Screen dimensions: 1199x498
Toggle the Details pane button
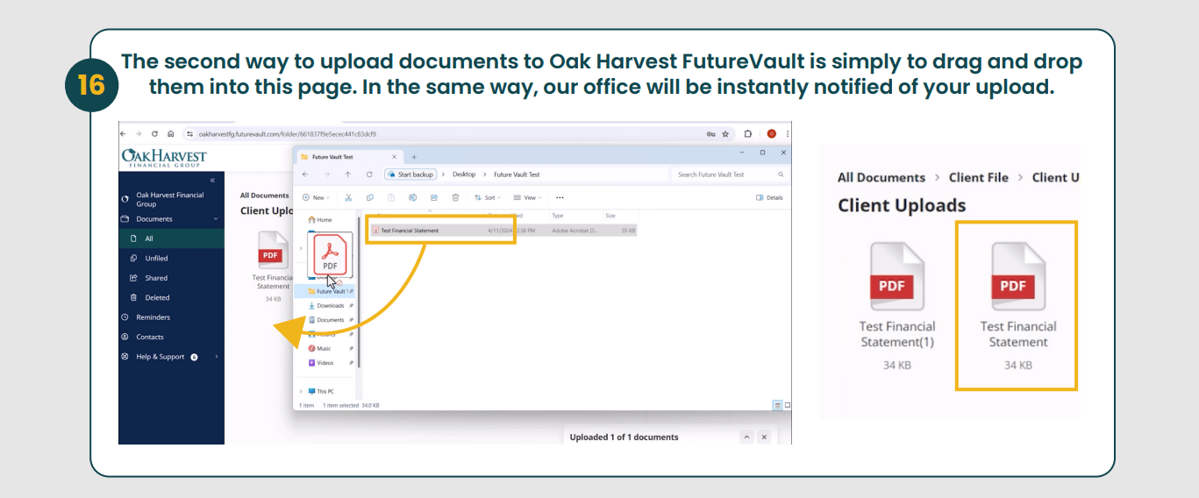pyautogui.click(x=769, y=198)
